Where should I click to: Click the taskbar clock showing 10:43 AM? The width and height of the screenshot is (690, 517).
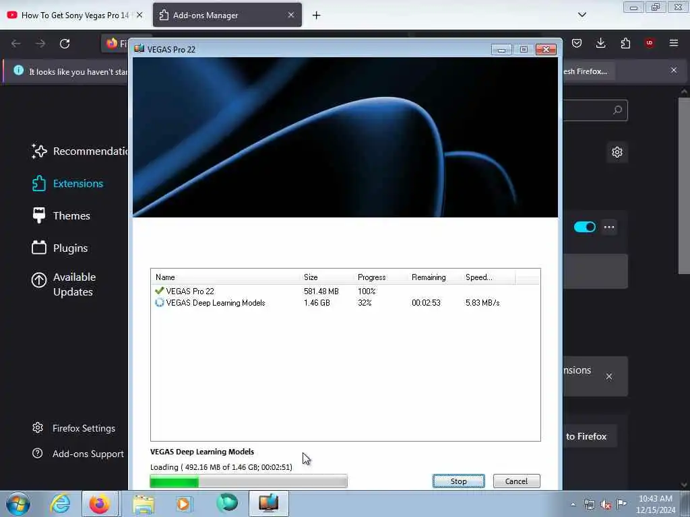coord(655,504)
